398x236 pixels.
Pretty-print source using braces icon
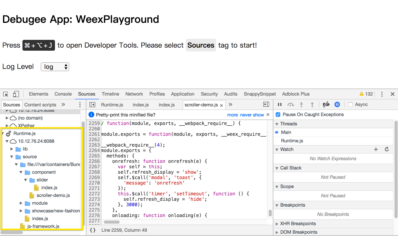93,230
